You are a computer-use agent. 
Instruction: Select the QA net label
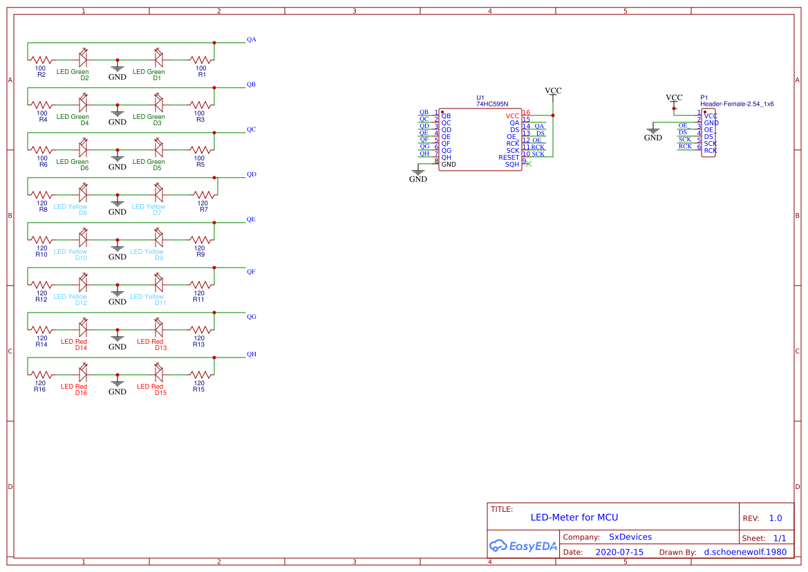(252, 39)
